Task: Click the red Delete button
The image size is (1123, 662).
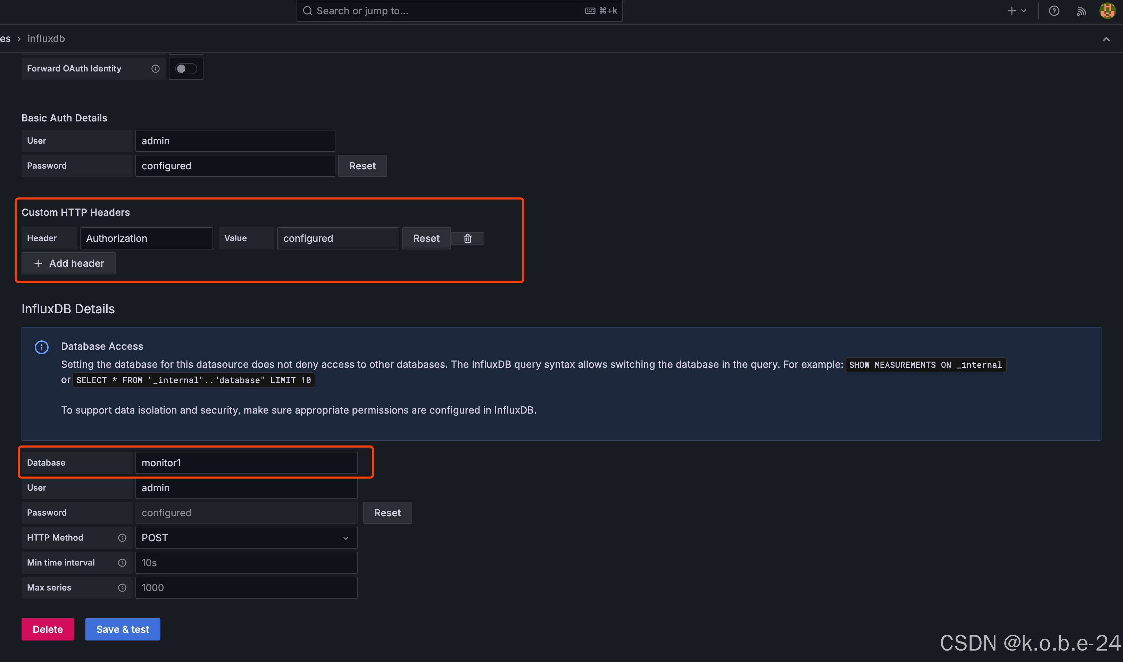Action: [x=48, y=629]
